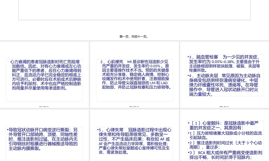Open the slide containing 3、脑血管栓塞
Screen dimensions: 269x161
point(225,75)
